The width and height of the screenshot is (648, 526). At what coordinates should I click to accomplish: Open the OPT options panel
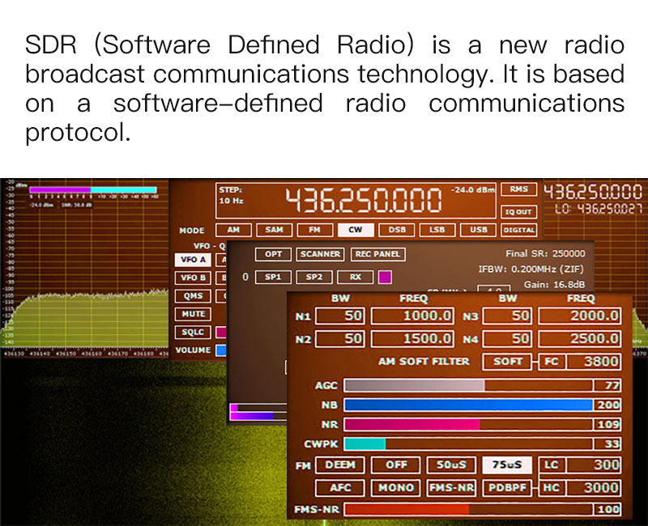(273, 254)
